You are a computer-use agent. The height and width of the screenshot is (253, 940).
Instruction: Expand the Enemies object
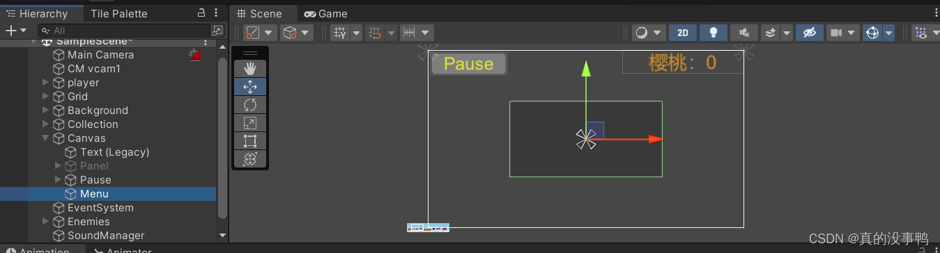[x=45, y=221]
